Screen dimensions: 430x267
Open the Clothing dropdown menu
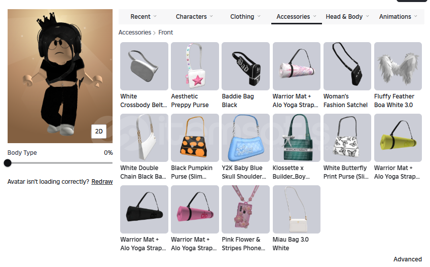click(x=245, y=17)
